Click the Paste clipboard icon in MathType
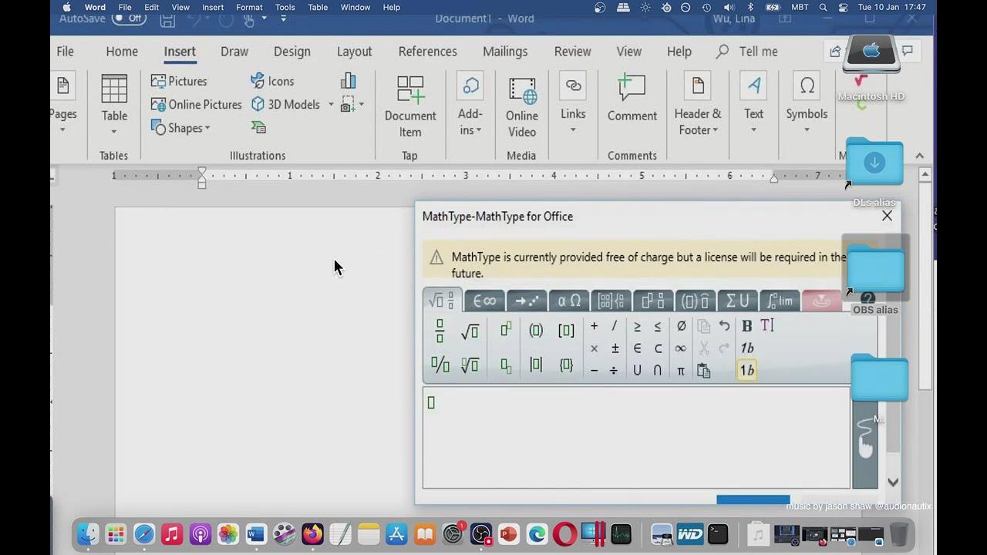Screen dimensions: 987x555 click(x=703, y=371)
